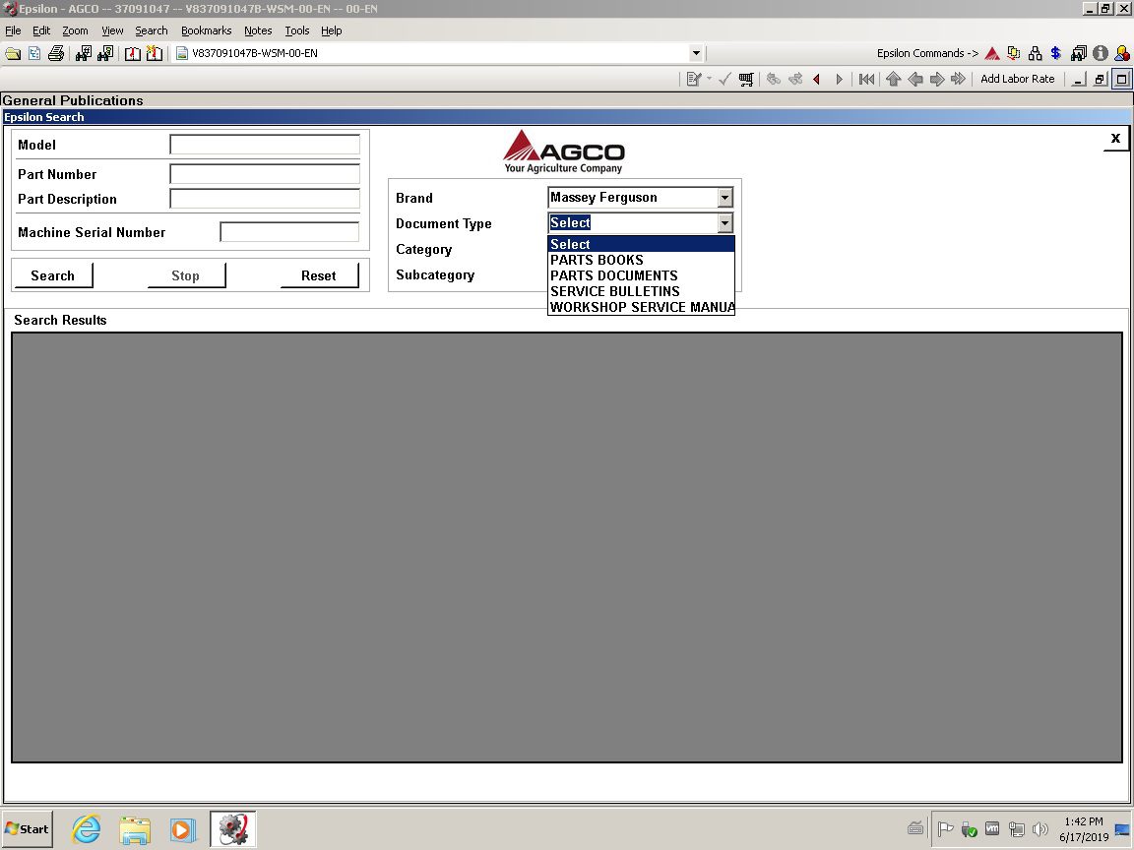
Task: Click the printer icon in the toolbar
Action: click(x=56, y=53)
